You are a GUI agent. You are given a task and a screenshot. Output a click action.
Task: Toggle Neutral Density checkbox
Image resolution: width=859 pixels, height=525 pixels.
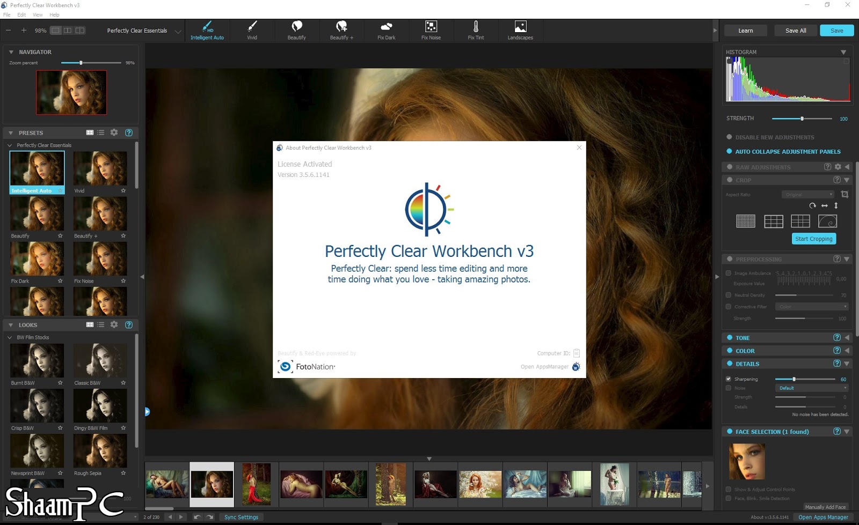729,295
